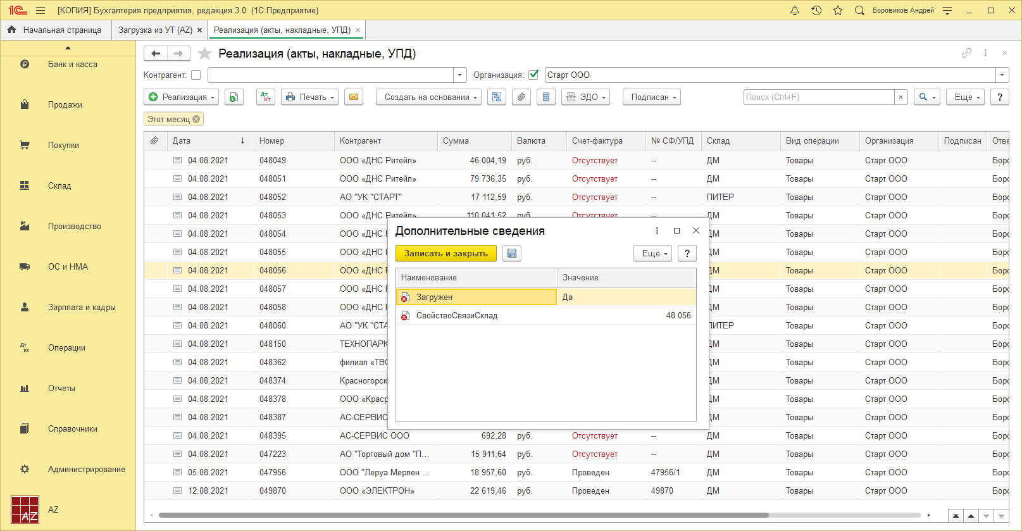The image size is (1022, 531).
Task: Open the Продажи section in sidebar
Action: click(x=65, y=104)
